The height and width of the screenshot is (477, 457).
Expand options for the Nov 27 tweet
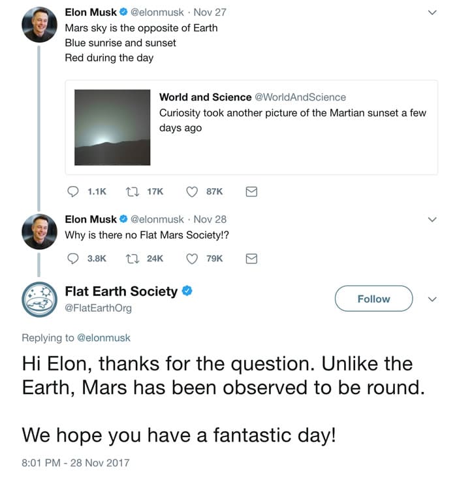431,12
